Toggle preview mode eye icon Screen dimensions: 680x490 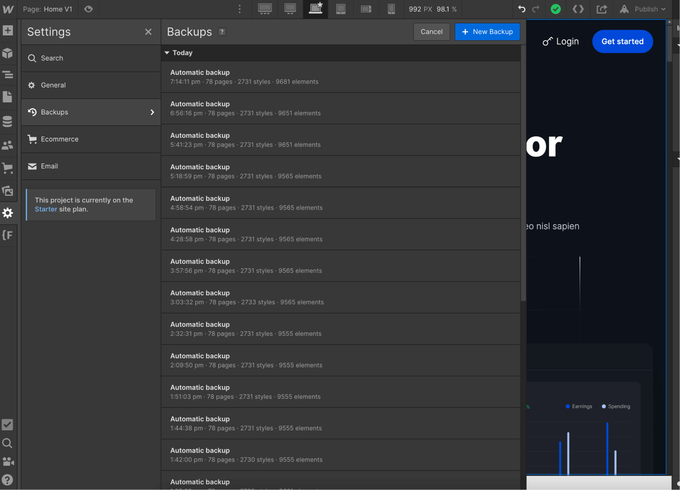(88, 9)
